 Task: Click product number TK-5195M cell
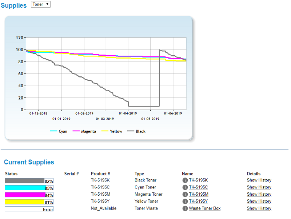tap(101, 194)
